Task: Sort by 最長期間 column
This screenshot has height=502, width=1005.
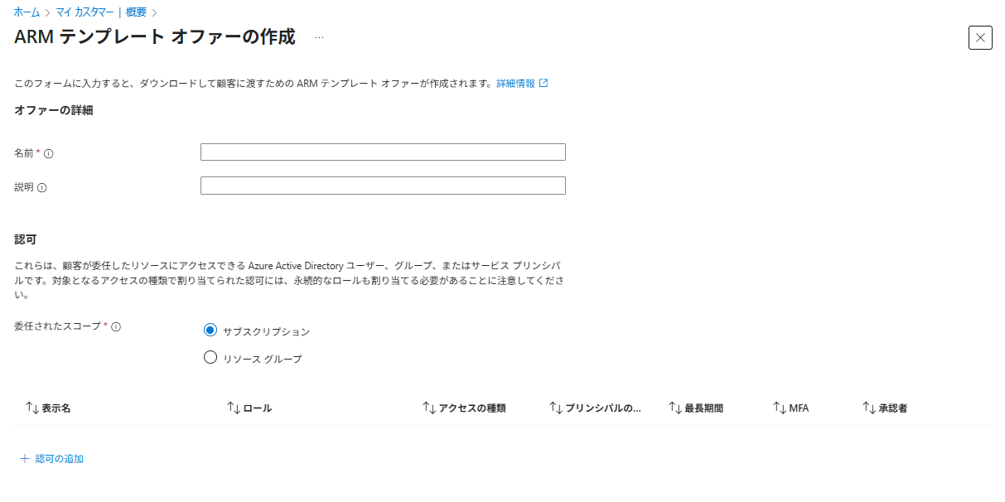Action: click(696, 408)
